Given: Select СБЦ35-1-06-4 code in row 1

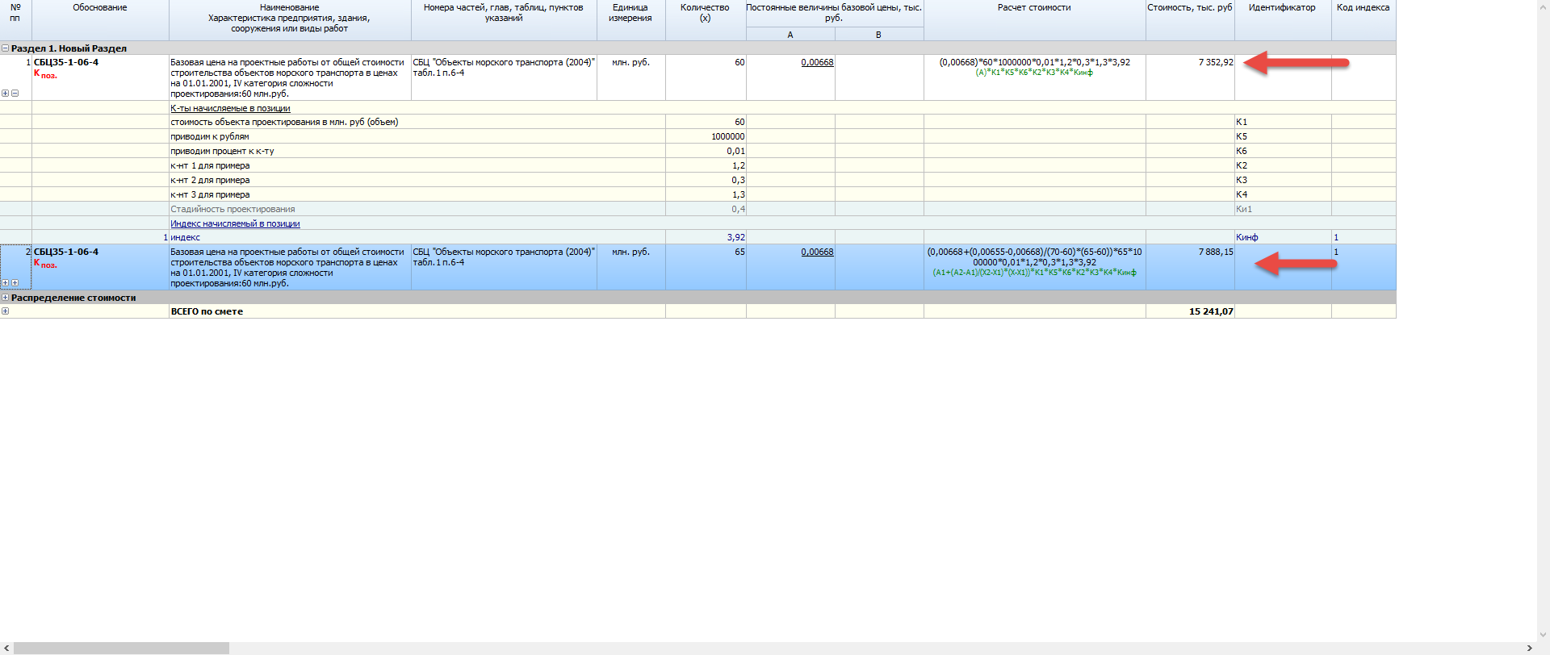Looking at the screenshot, I should [66, 62].
